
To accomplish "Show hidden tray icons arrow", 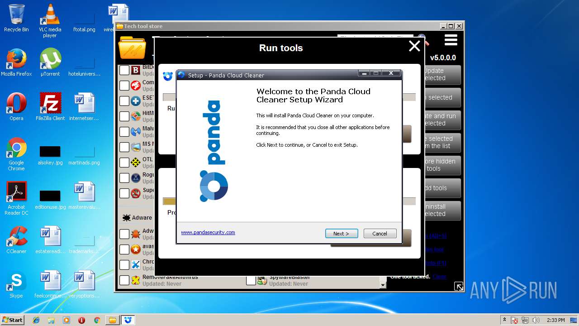I will (504, 320).
